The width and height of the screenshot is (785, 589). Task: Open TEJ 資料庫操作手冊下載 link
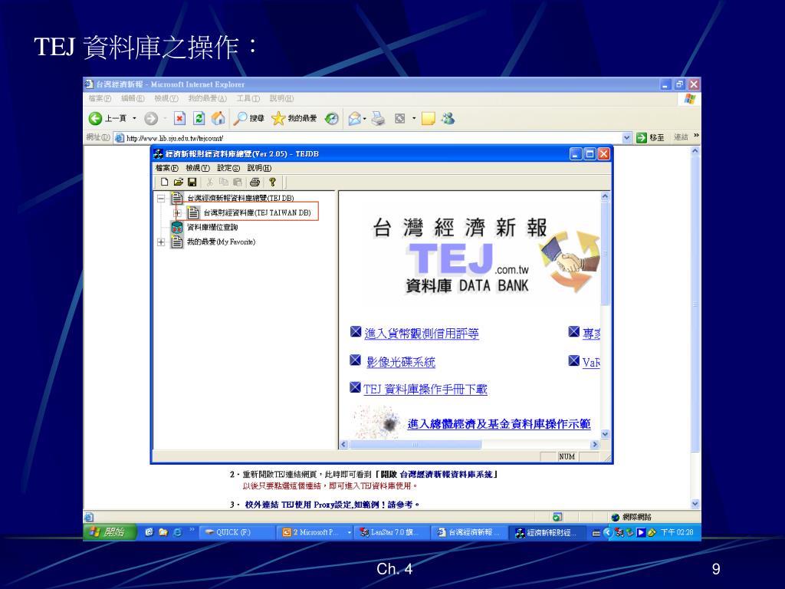click(x=425, y=389)
